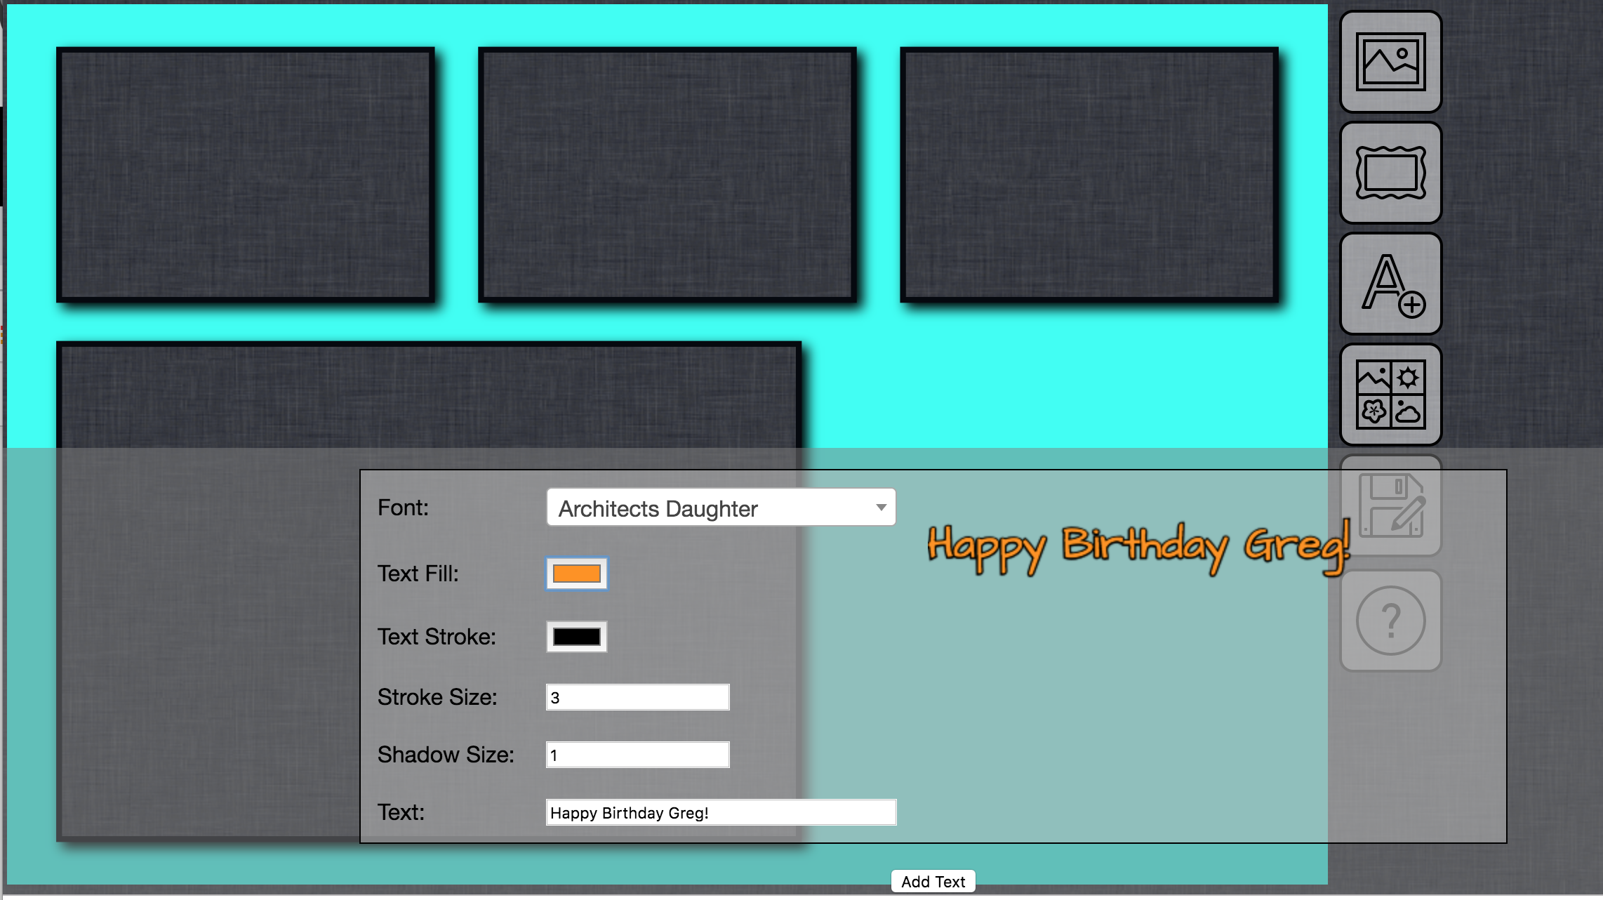Viewport: 1603px width, 900px height.
Task: Open the Font dropdown
Action: 721,507
